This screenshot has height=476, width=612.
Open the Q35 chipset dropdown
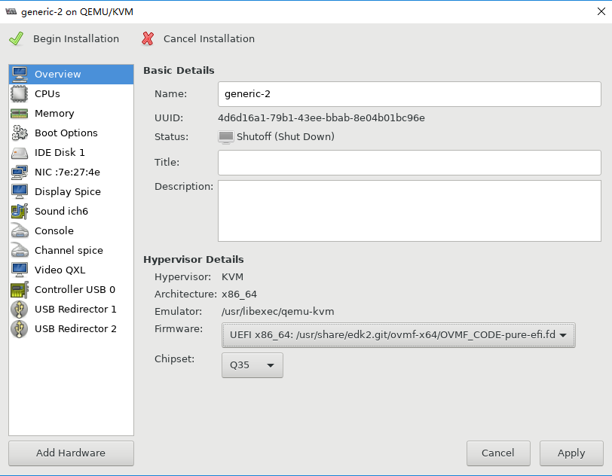[252, 365]
